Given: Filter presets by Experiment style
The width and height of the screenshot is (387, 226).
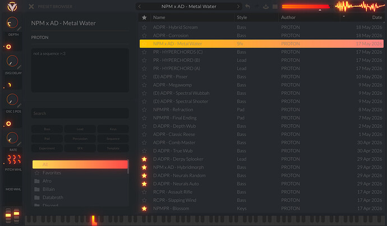Looking at the screenshot, I should (47, 148).
